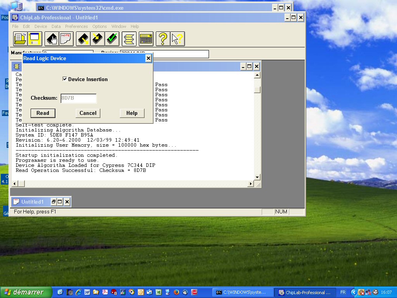Viewport: 397px width, 298px height.
Task: Click the Checksum input field
Action: click(x=78, y=98)
